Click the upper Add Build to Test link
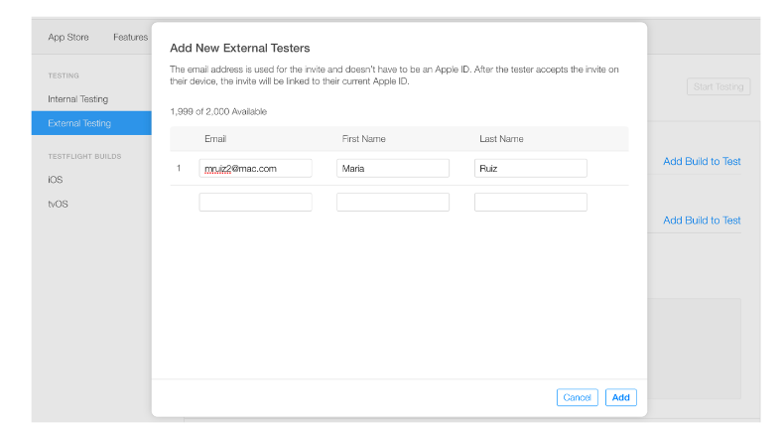The width and height of the screenshot is (784, 436). [x=702, y=161]
